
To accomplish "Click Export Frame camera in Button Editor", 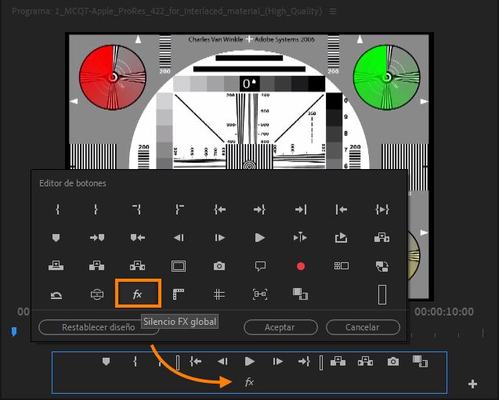I will coord(219,266).
